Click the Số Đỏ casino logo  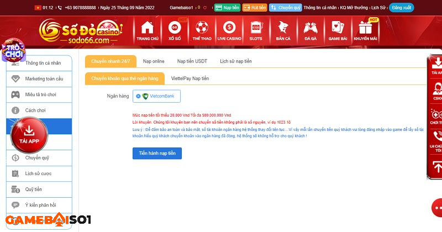(81, 31)
